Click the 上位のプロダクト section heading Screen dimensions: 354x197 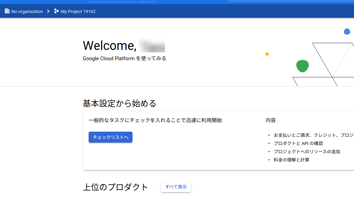(115, 187)
